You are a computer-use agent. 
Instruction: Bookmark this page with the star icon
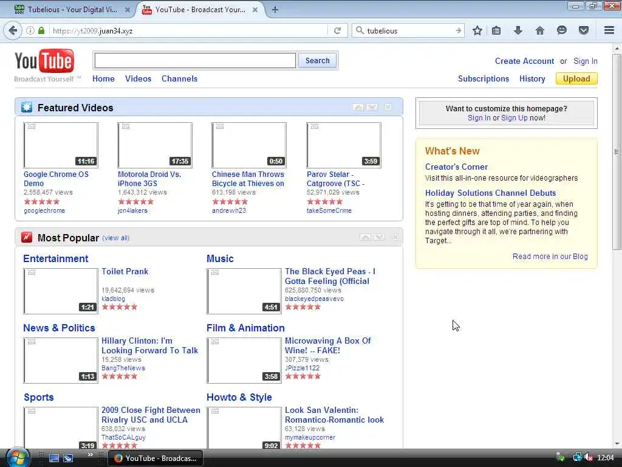point(477,30)
